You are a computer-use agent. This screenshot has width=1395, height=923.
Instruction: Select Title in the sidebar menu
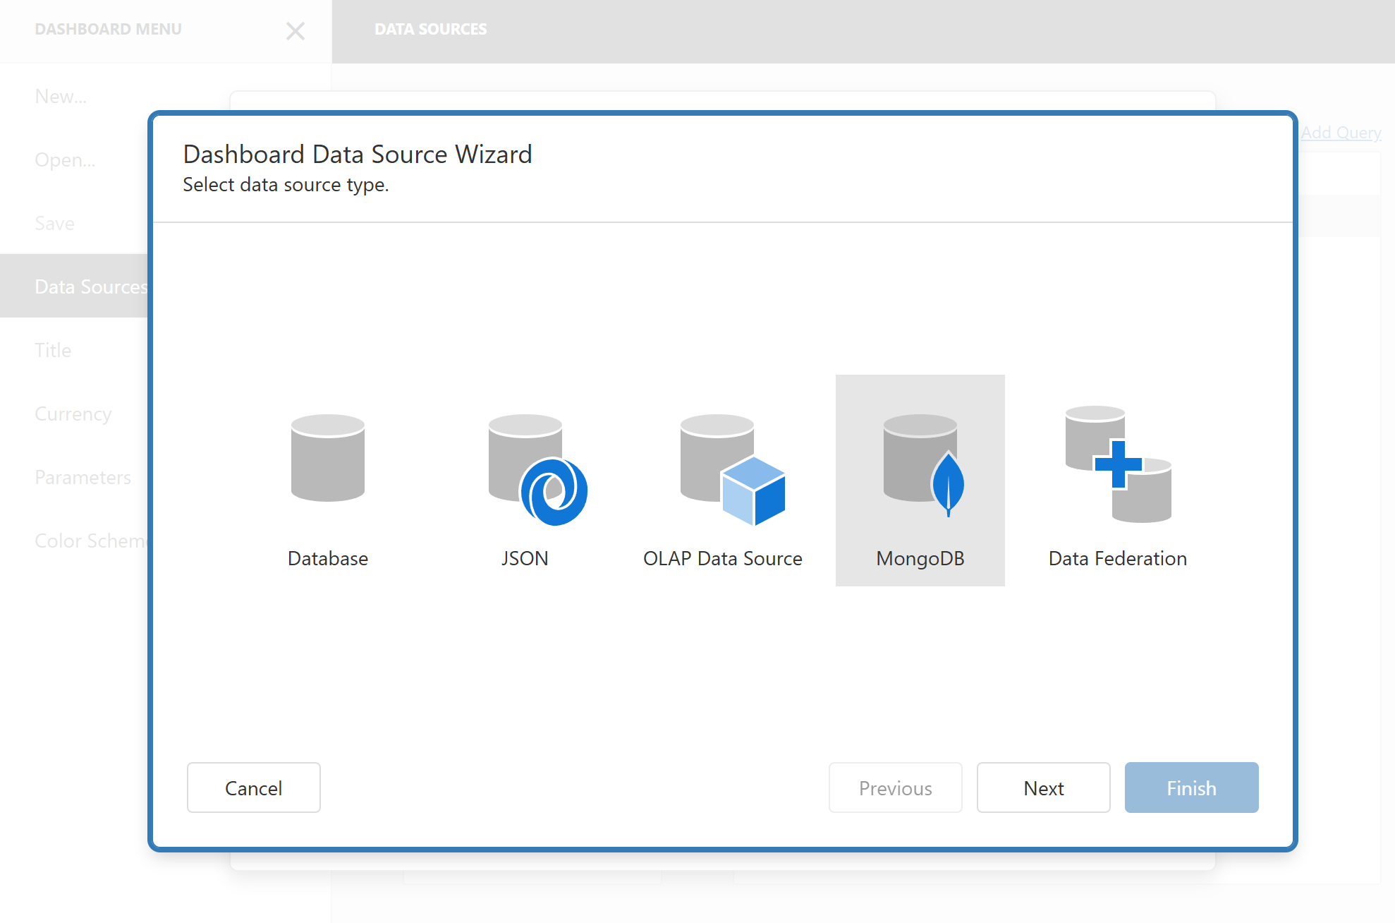(x=52, y=350)
